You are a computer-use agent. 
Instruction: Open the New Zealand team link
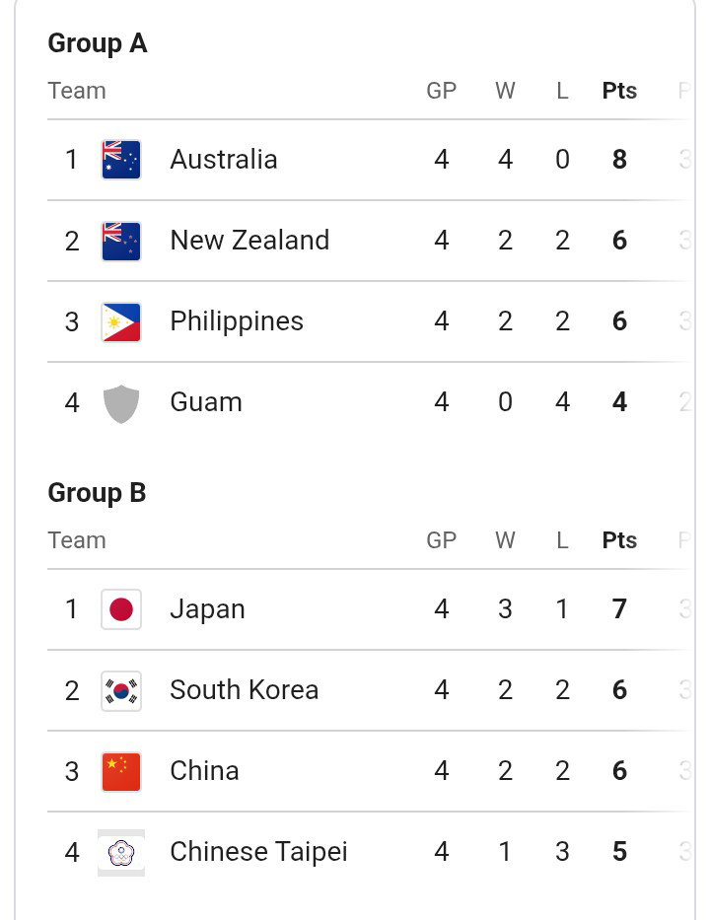pyautogui.click(x=249, y=240)
